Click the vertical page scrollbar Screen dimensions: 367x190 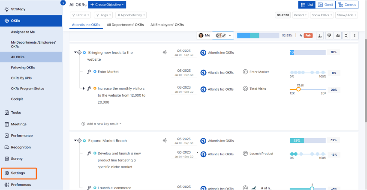366,80
